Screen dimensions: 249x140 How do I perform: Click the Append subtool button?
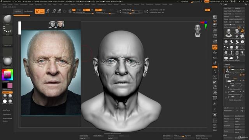(x=239, y=124)
